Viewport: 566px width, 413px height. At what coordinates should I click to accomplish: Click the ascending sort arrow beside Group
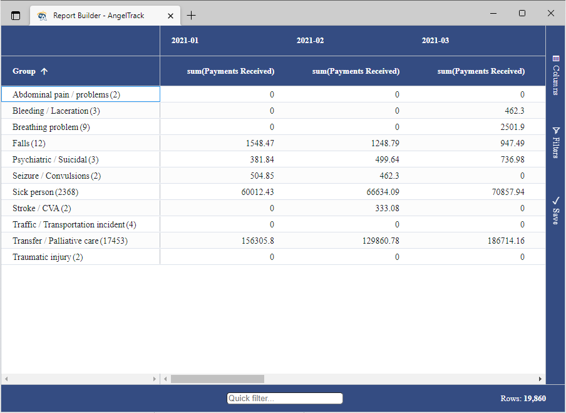44,71
